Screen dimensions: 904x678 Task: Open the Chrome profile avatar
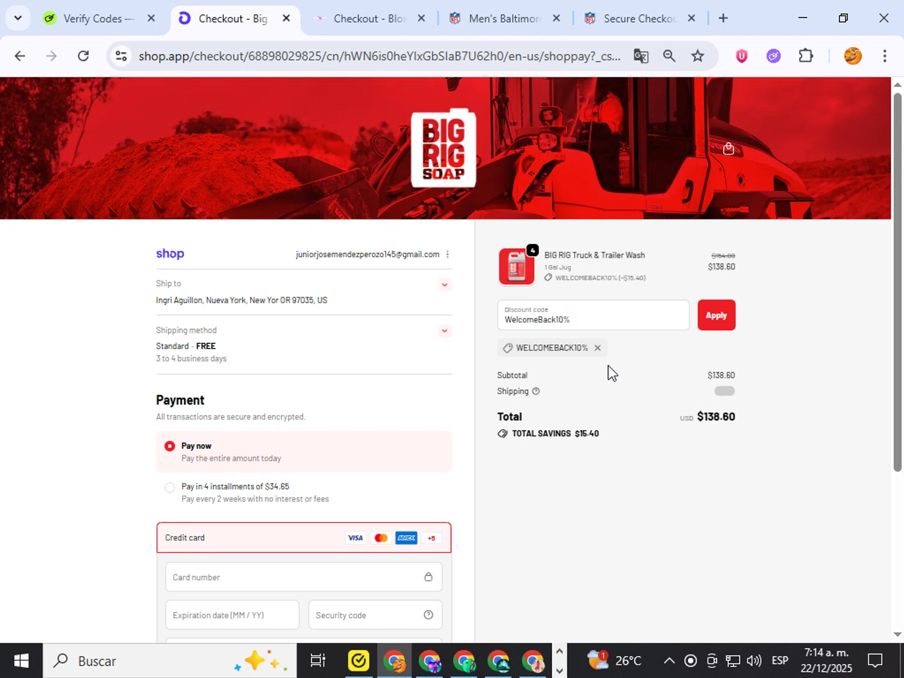coord(853,56)
